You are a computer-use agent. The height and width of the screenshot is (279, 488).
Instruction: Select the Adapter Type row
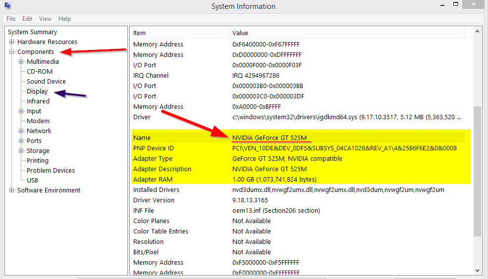point(298,158)
